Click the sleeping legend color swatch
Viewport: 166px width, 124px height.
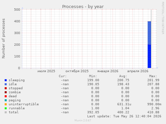tap(6, 80)
